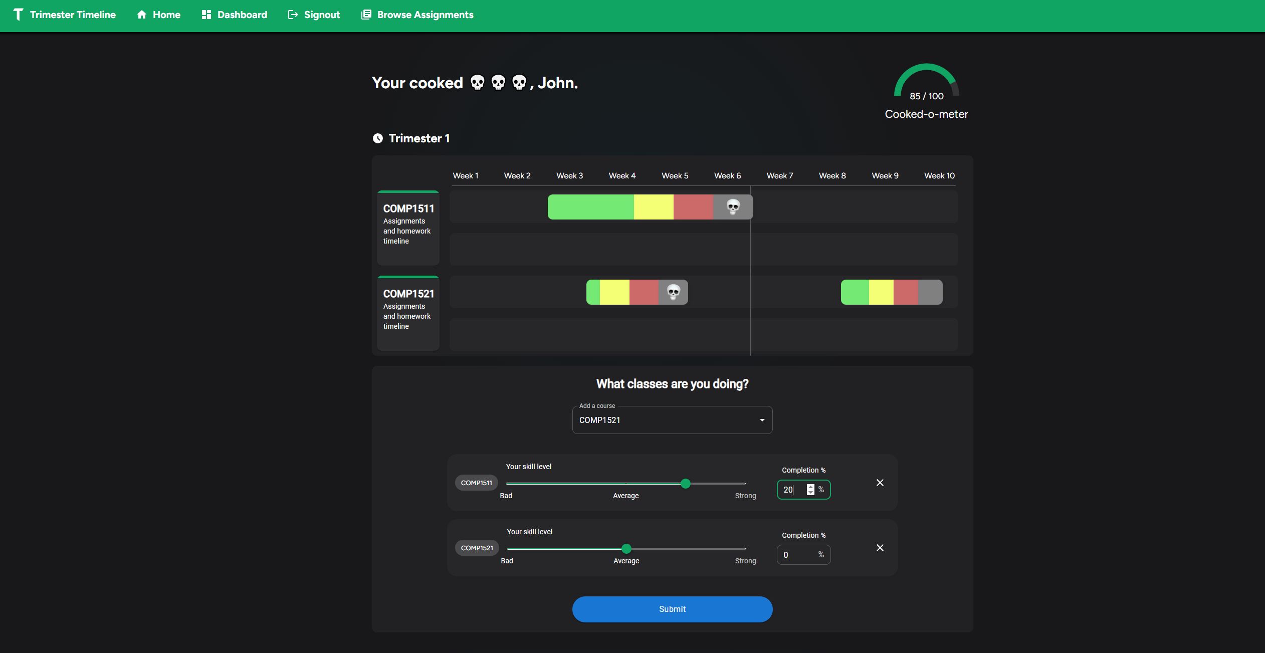Click the COMP1511 completion percent stepper arrows
This screenshot has width=1265, height=653.
[x=810, y=490]
